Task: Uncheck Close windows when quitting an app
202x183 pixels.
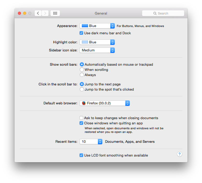Action: point(82,123)
